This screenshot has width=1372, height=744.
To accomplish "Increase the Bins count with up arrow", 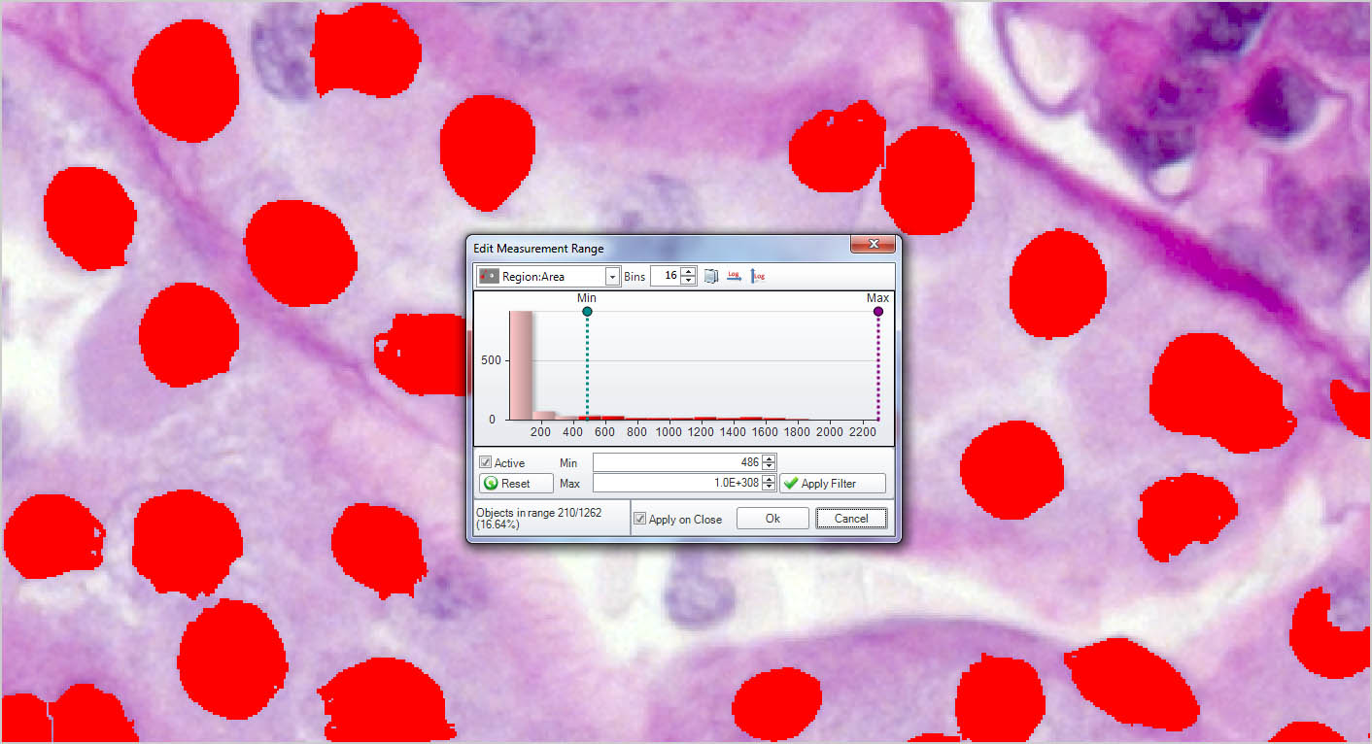I will [x=689, y=272].
